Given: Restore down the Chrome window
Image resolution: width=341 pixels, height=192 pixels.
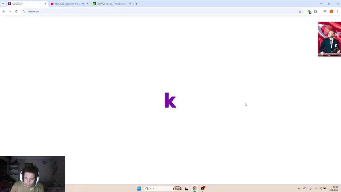Looking at the screenshot, I should tap(329, 4).
